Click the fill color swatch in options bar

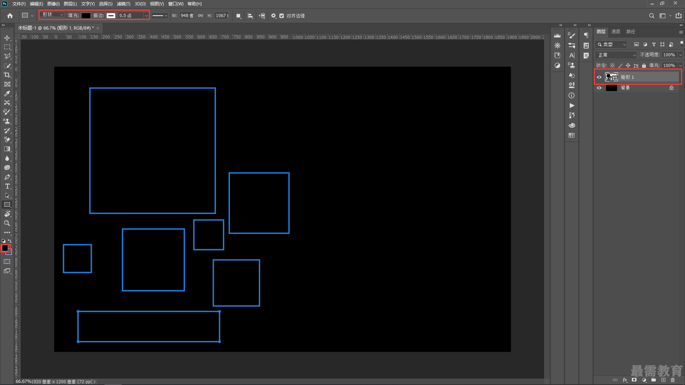[x=86, y=16]
